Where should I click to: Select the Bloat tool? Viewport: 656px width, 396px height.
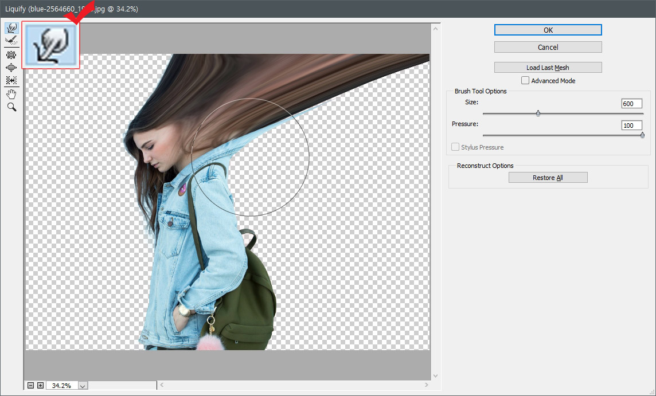[11, 68]
